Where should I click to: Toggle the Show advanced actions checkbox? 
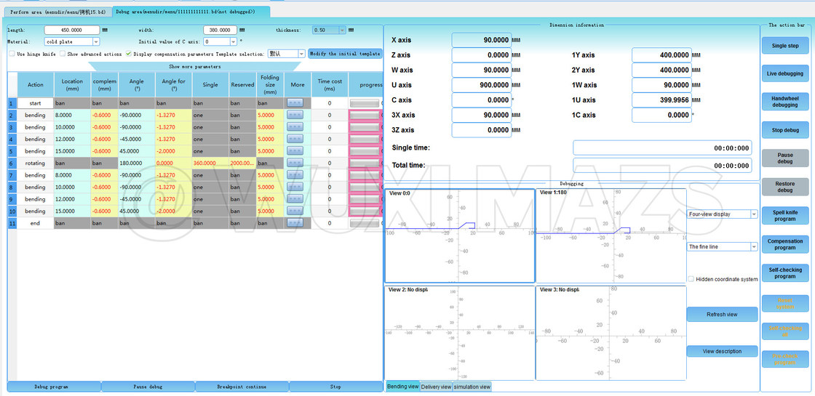[63, 54]
